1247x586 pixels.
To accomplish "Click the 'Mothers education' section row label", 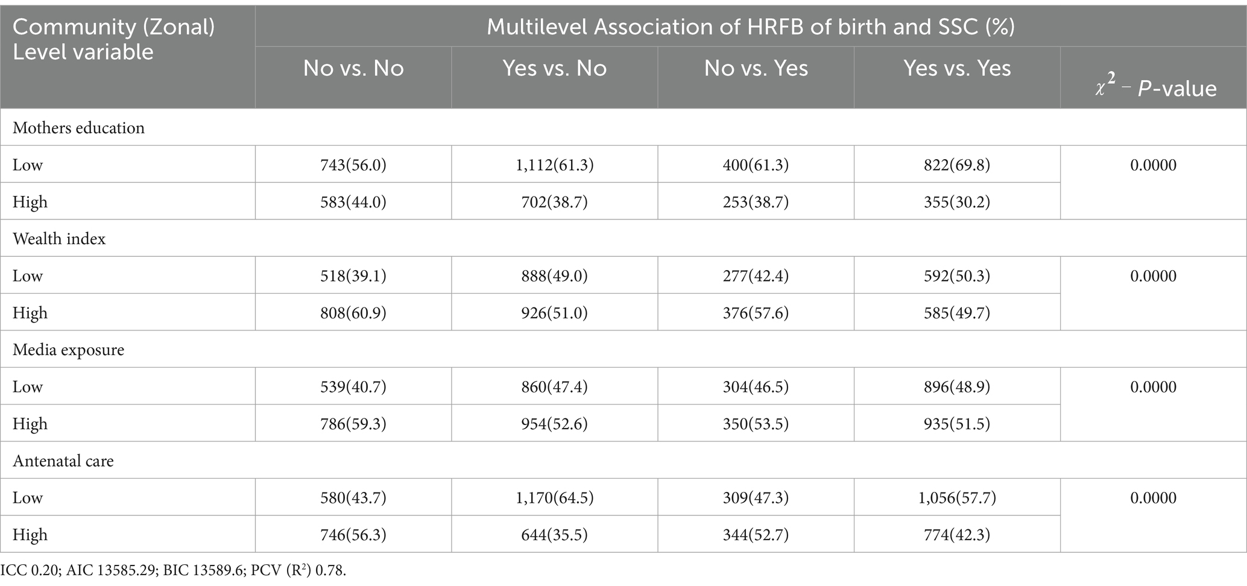I will click(x=78, y=128).
